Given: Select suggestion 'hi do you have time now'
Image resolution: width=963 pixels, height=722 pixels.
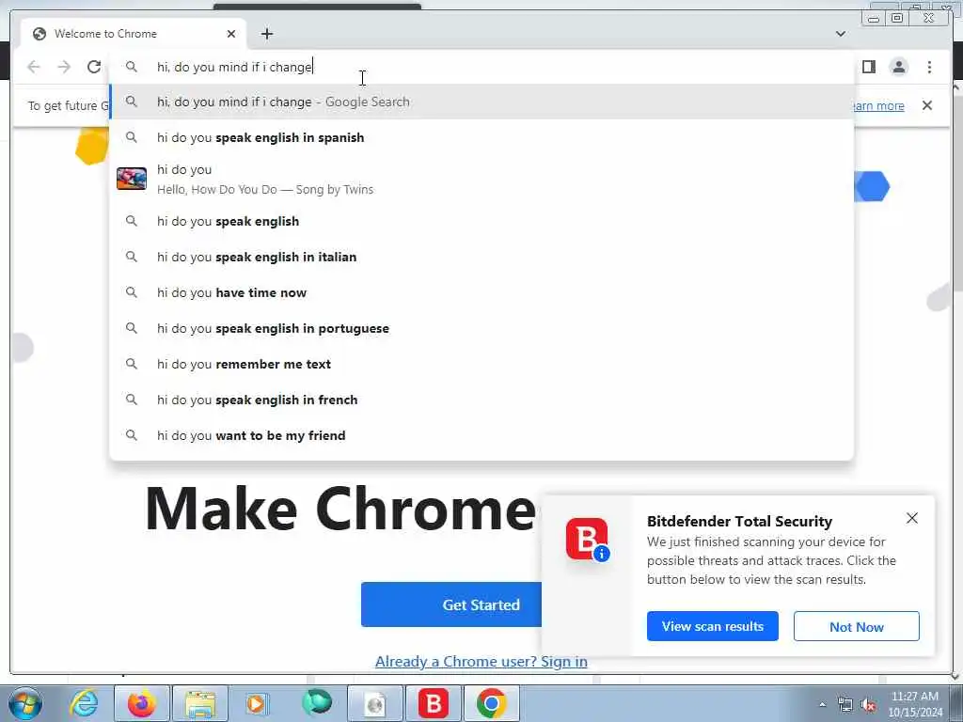Looking at the screenshot, I should pos(481,293).
